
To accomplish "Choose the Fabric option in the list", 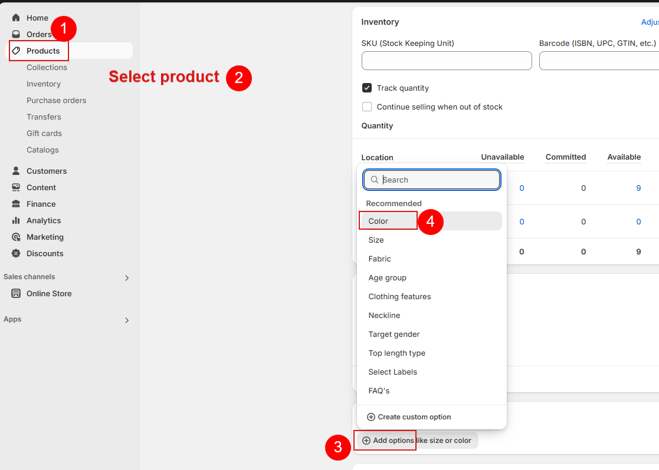I will [x=379, y=259].
